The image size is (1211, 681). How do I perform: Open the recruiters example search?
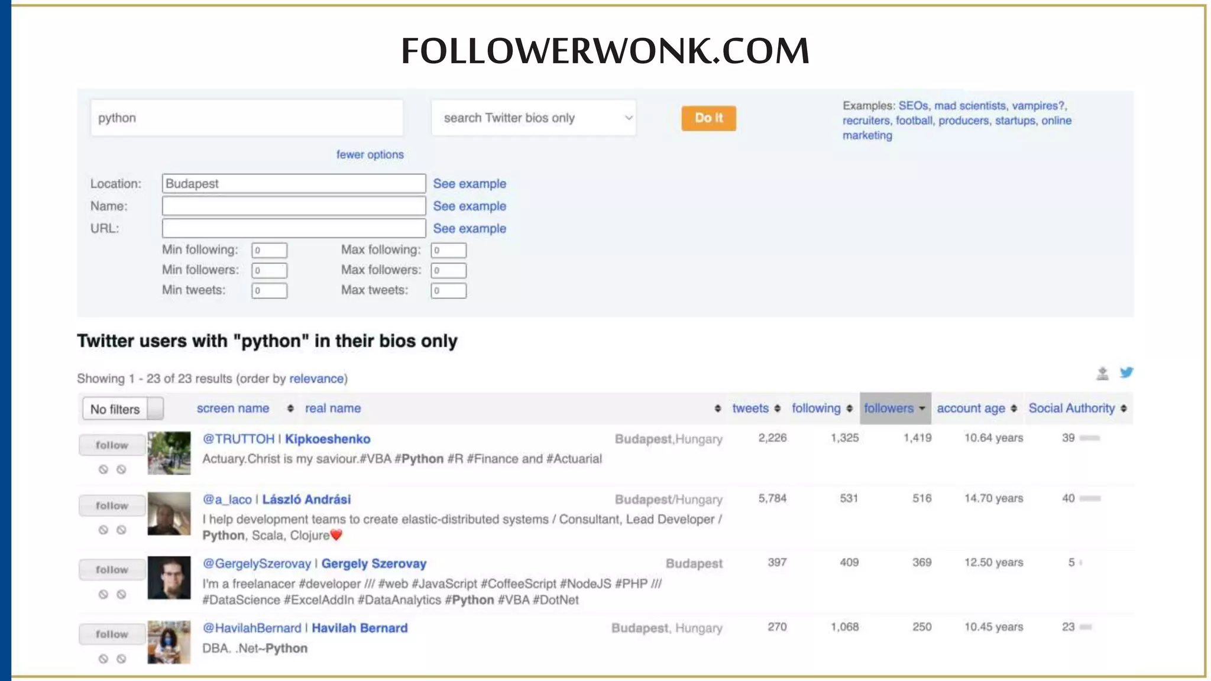point(866,121)
